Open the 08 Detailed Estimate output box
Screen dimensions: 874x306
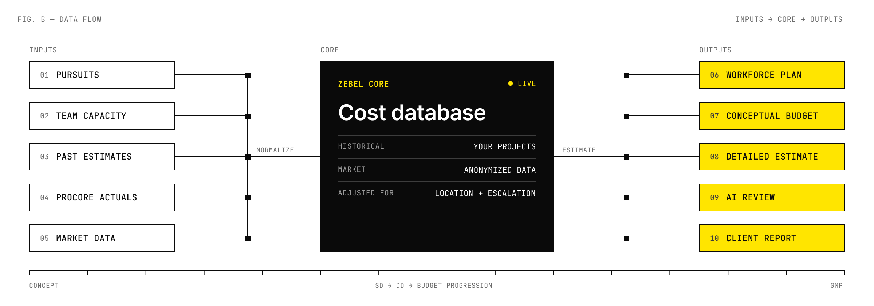[x=772, y=157]
